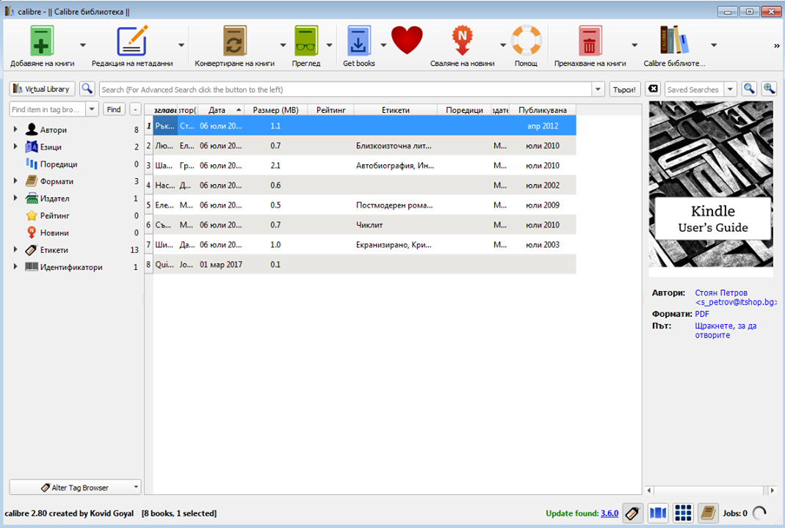
Task: Open the PDF format link
Action: tap(702, 314)
